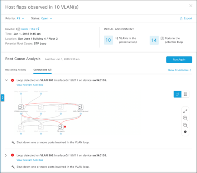Screen dimensions: 197x173
Task: Open the sw3k-159 external link icon
Action: (38, 29)
